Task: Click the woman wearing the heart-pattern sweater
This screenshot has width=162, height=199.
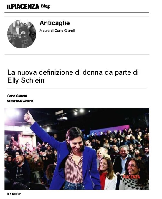Action: 135,175
